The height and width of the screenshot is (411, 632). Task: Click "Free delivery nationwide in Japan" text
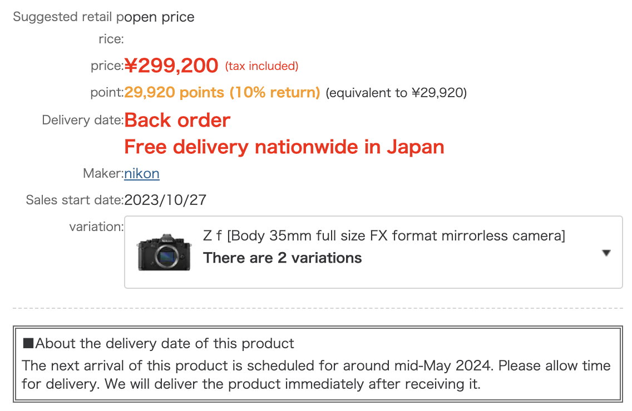[x=284, y=147]
